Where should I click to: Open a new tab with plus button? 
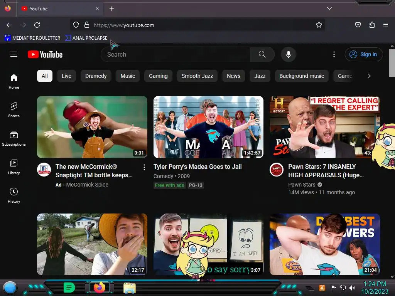111,9
